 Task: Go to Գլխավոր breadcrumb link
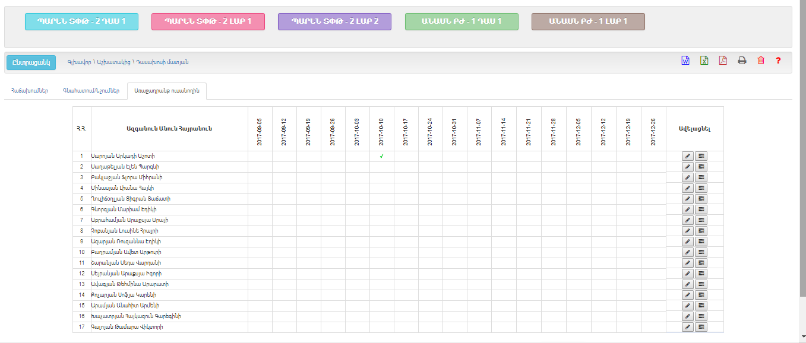pos(79,62)
